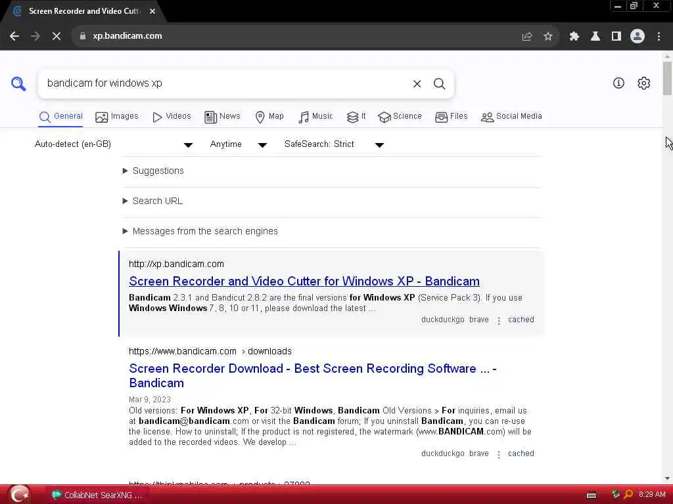This screenshot has height=504, width=673.
Task: Switch to Social Media search tab
Action: [x=511, y=117]
